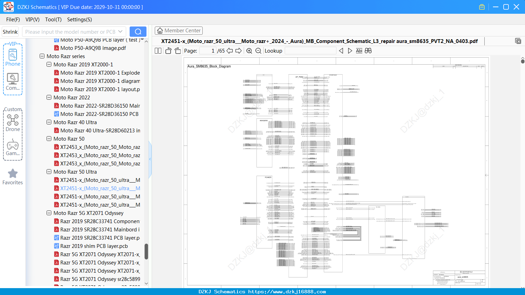Select the highlighted blue XT2451-x tree entry
The image size is (525, 295).
tap(100, 188)
